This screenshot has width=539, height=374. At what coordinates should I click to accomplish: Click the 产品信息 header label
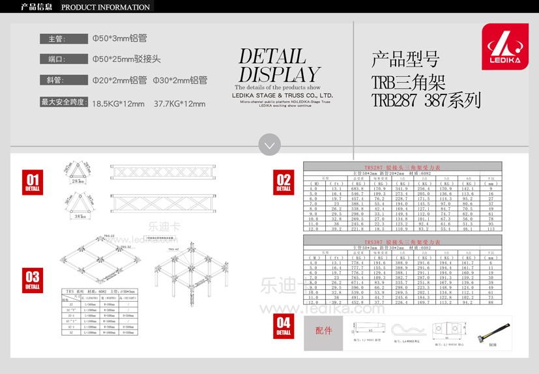[x=36, y=7]
